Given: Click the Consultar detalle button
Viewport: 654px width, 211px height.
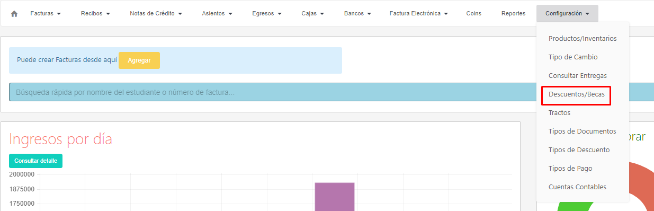Looking at the screenshot, I should pos(35,161).
